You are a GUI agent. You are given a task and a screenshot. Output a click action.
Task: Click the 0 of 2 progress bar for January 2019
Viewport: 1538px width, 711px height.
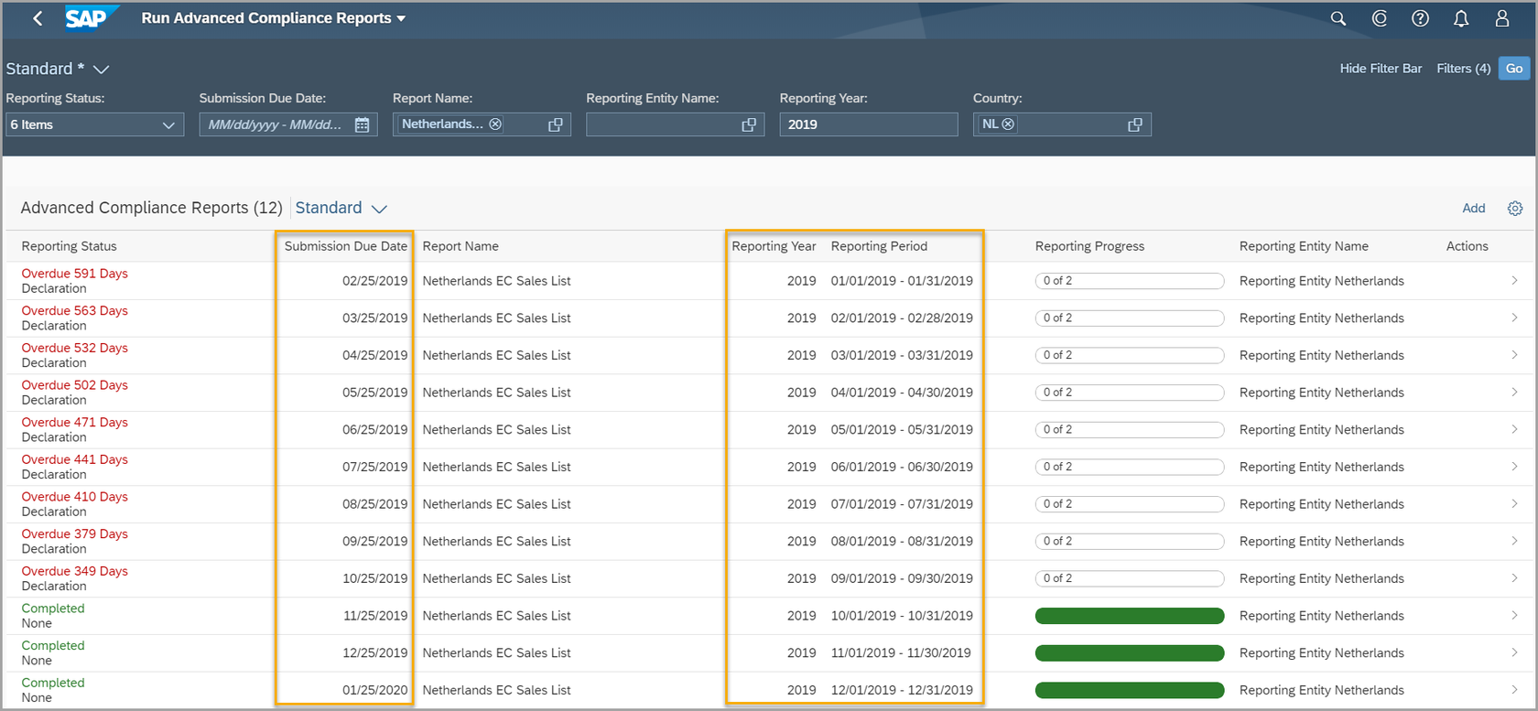(x=1130, y=281)
